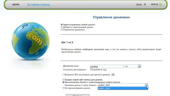Screen dimensions: 170x96
Task: Click the 'Доменное имя:' label
Action: click(71, 66)
